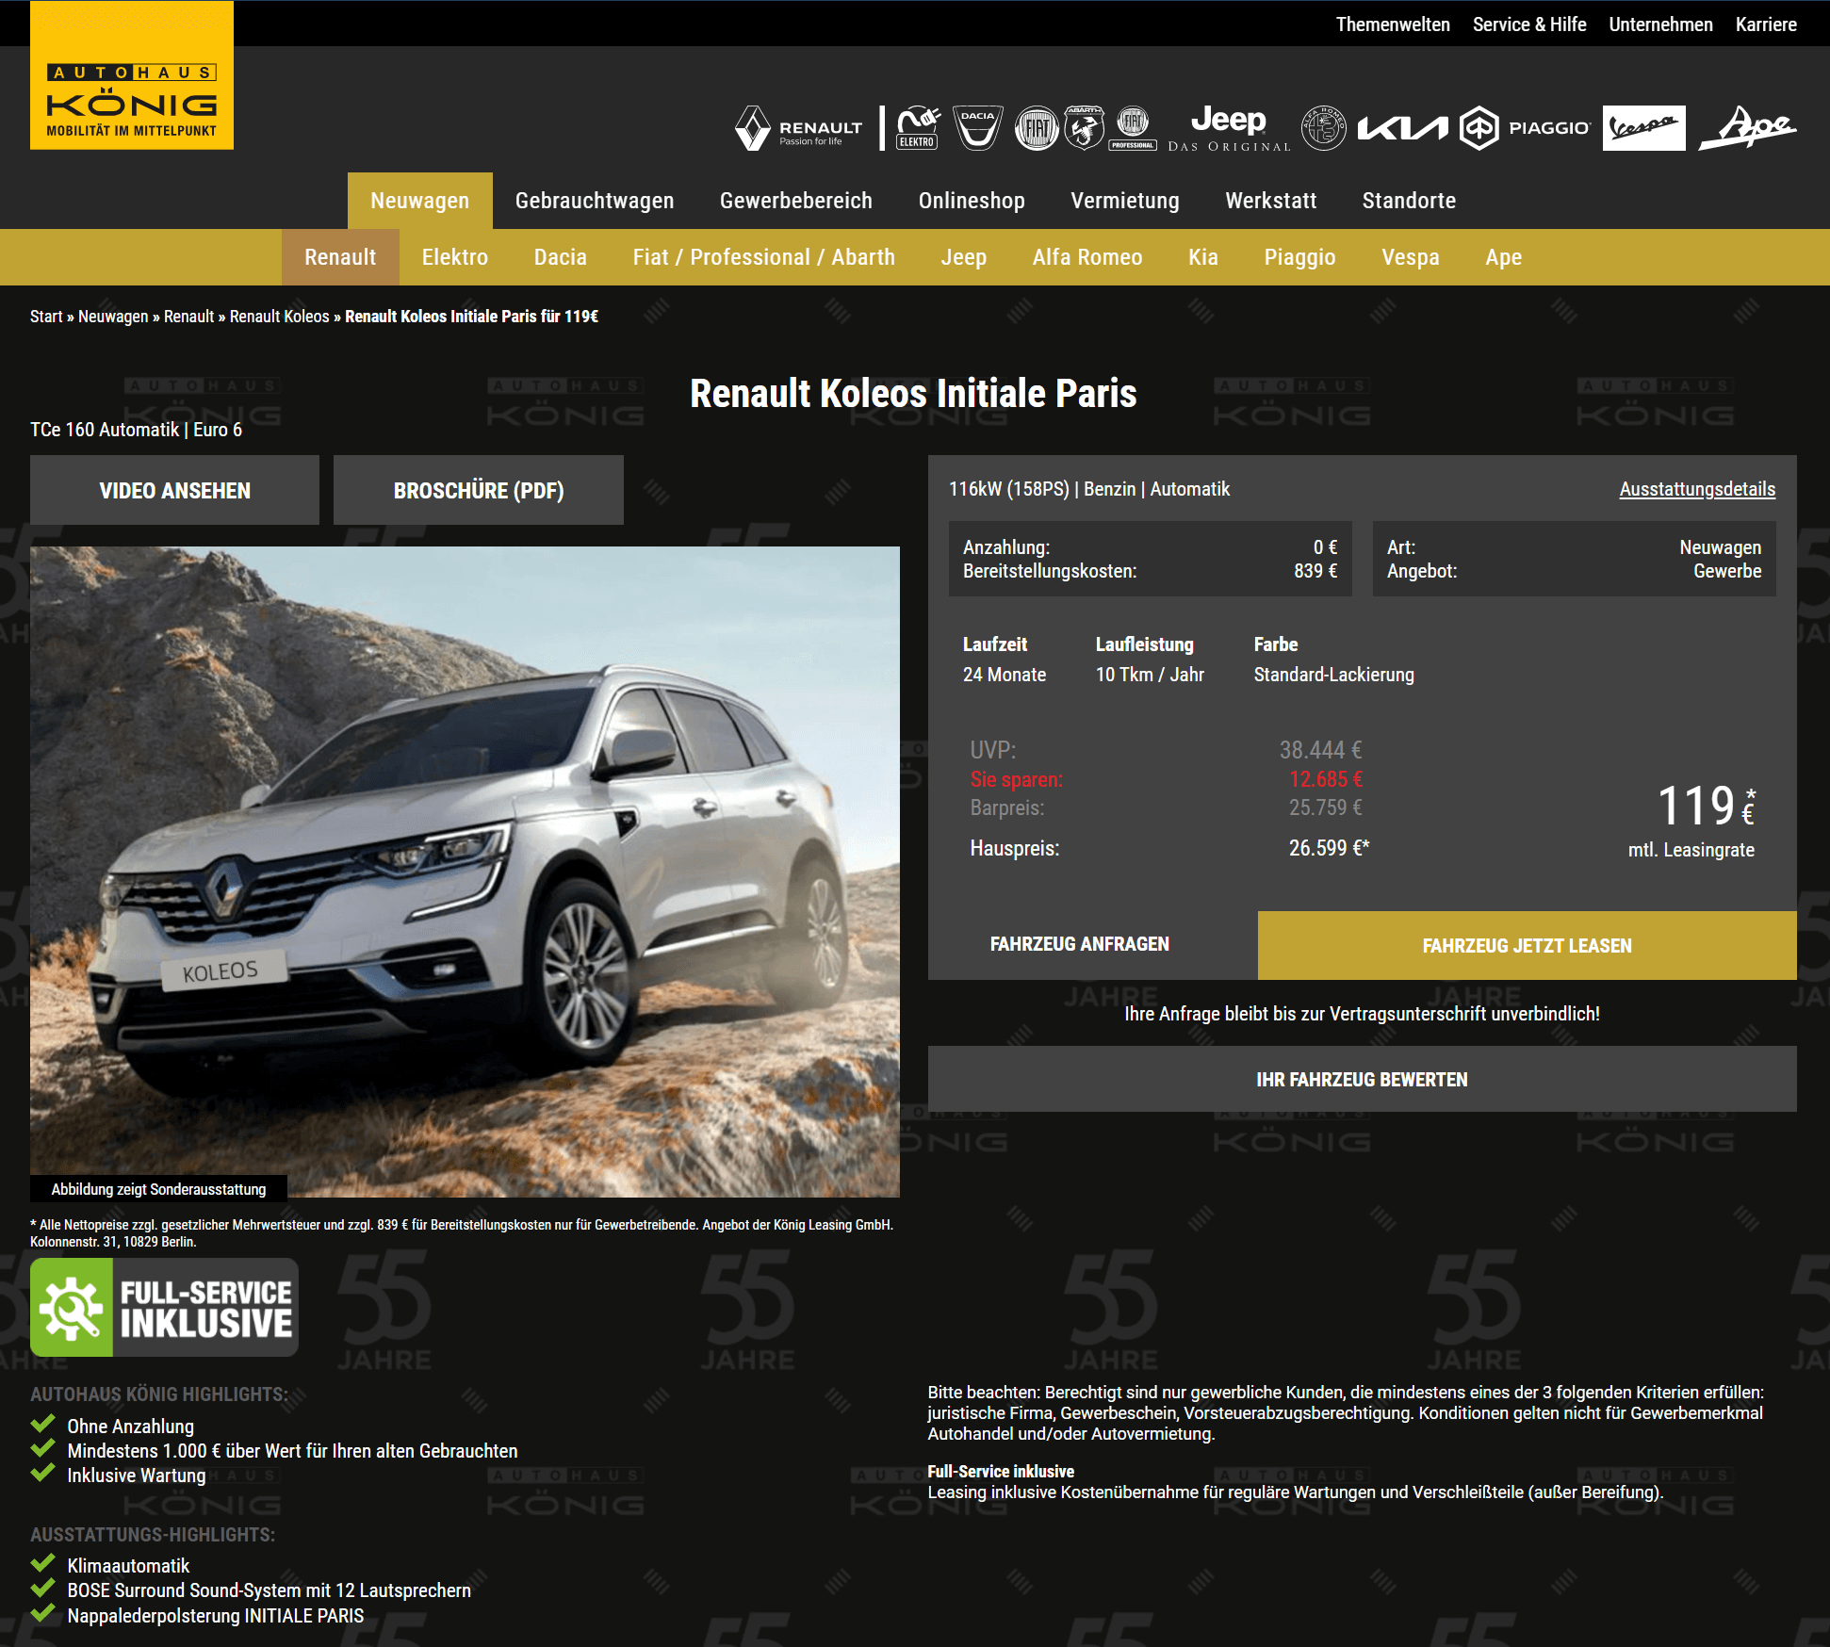Open Vermietung menu item
Screen dimensions: 1830x1647
(x=1125, y=201)
